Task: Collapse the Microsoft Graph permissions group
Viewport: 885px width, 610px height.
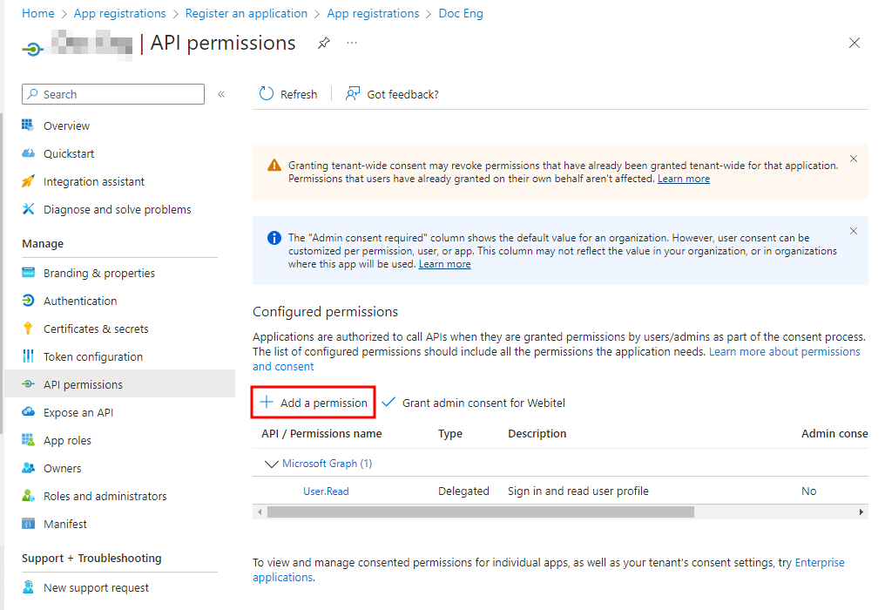Action: 272,464
